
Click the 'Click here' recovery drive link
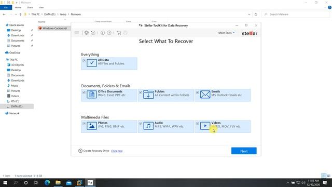(117, 151)
